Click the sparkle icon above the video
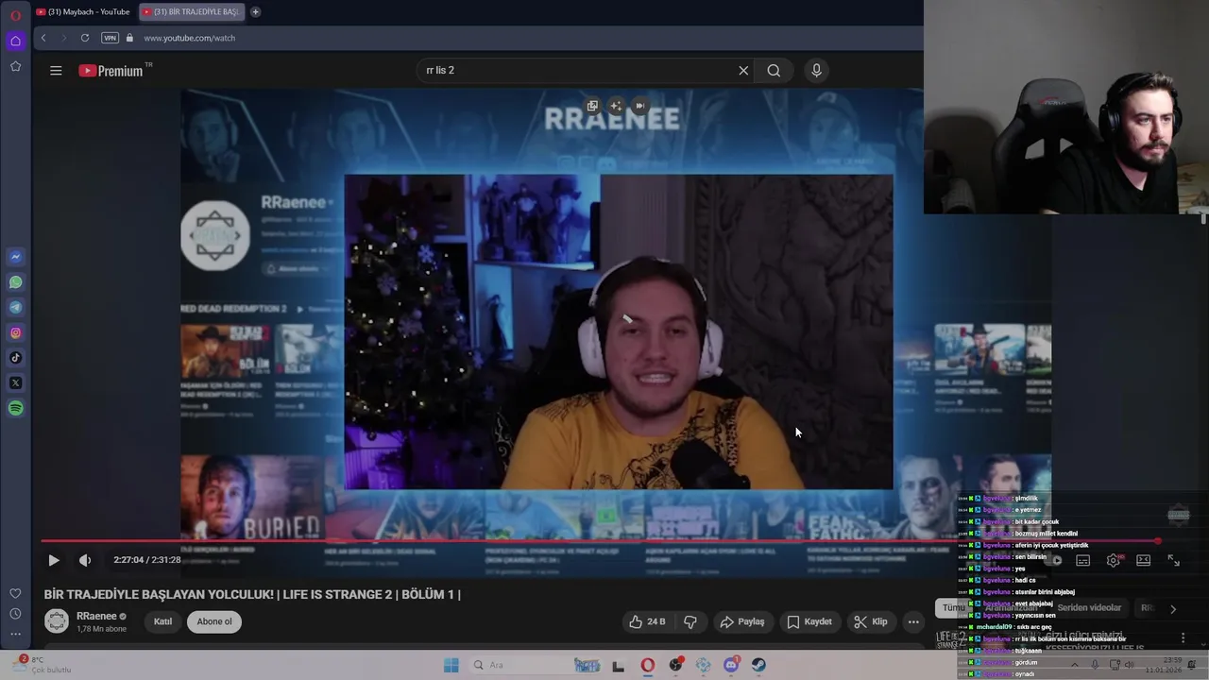This screenshot has height=680, width=1209. [x=616, y=106]
